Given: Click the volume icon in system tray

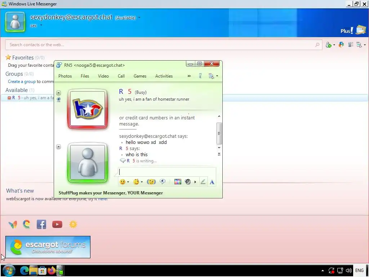Looking at the screenshot, I should point(349,271).
